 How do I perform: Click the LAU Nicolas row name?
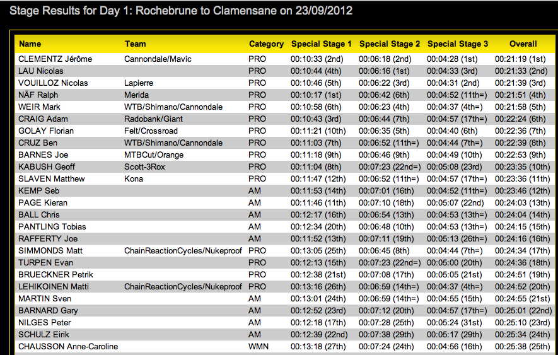41,71
